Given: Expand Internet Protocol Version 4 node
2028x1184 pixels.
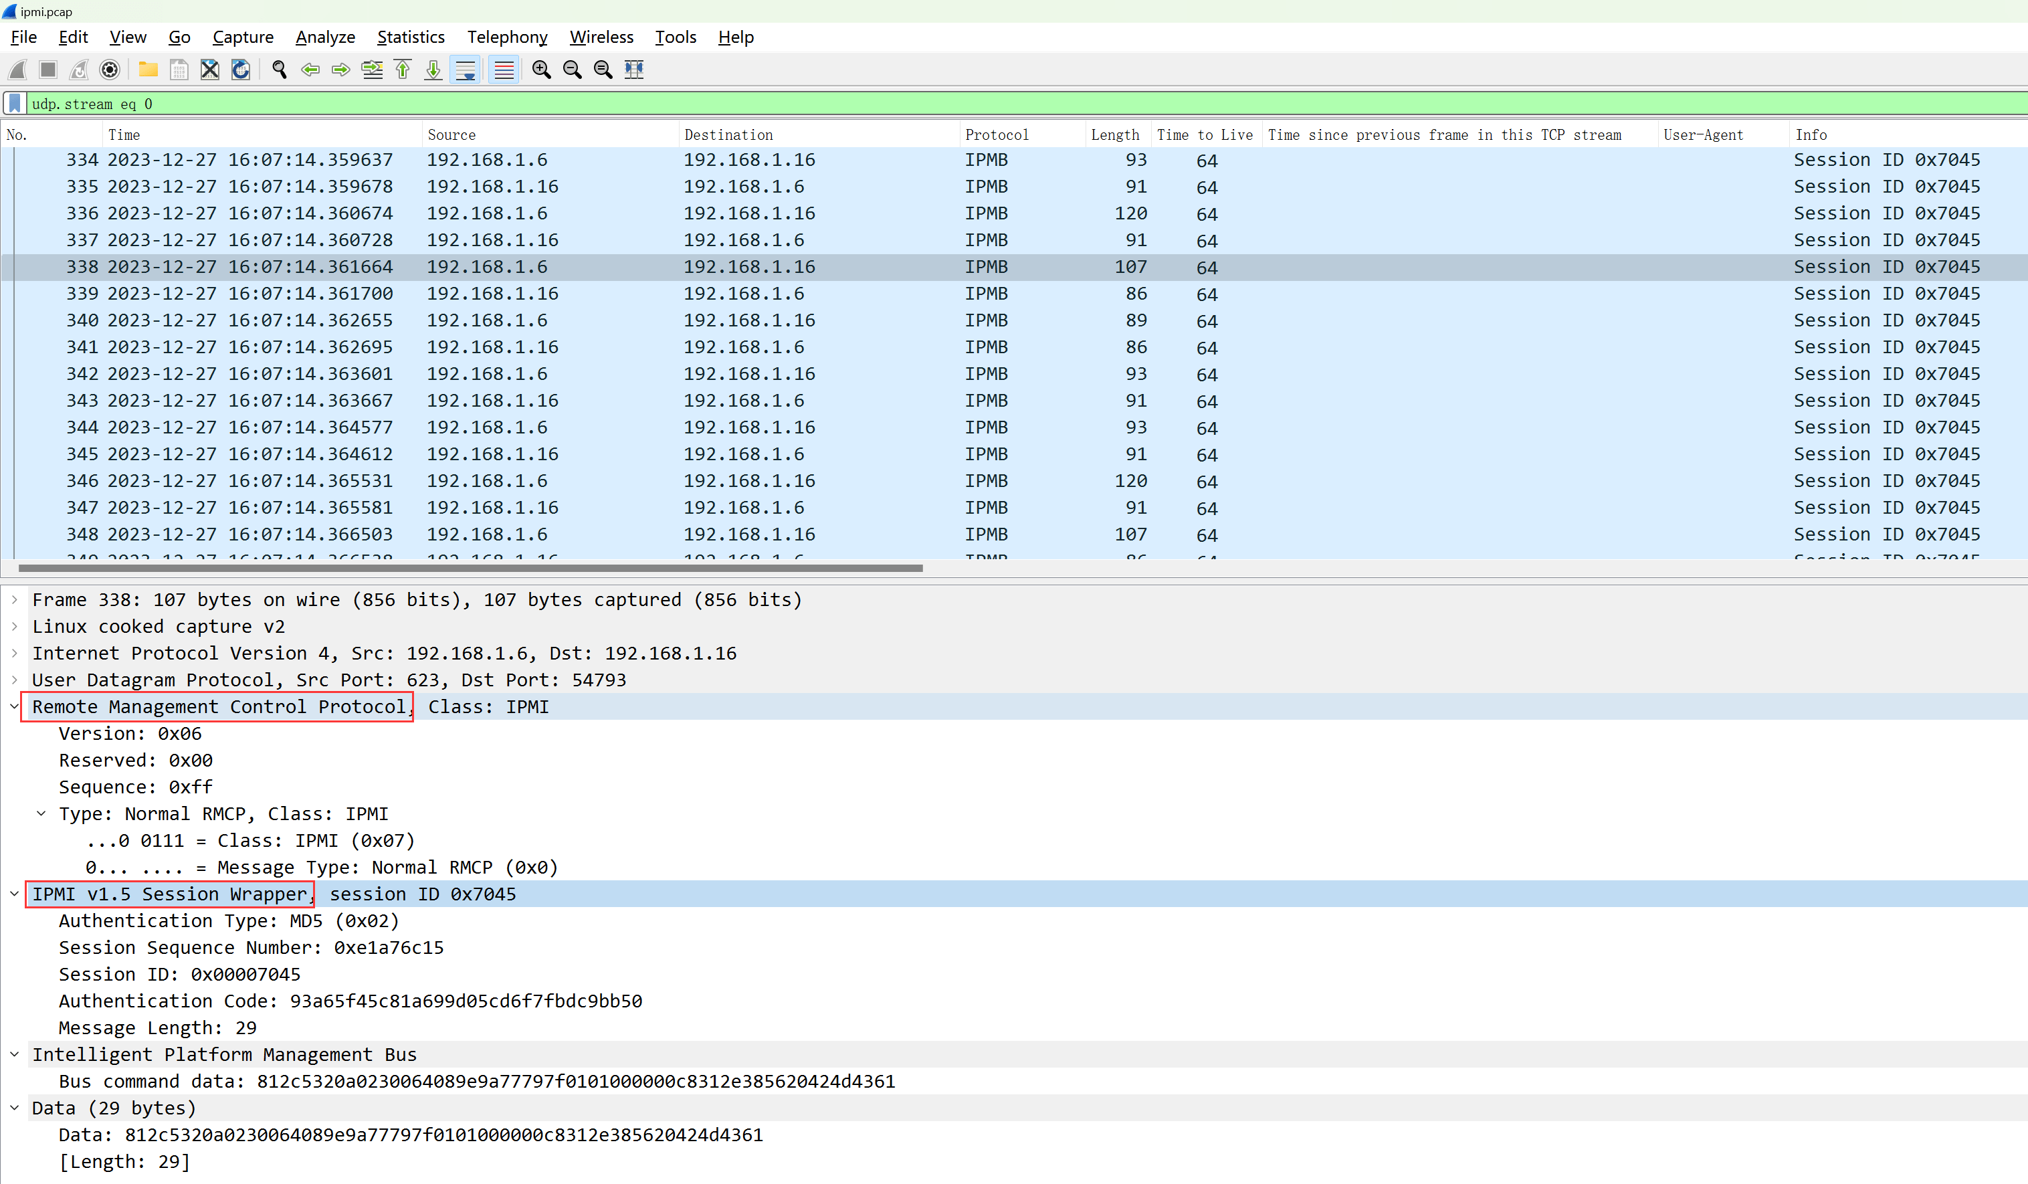Looking at the screenshot, I should point(15,653).
